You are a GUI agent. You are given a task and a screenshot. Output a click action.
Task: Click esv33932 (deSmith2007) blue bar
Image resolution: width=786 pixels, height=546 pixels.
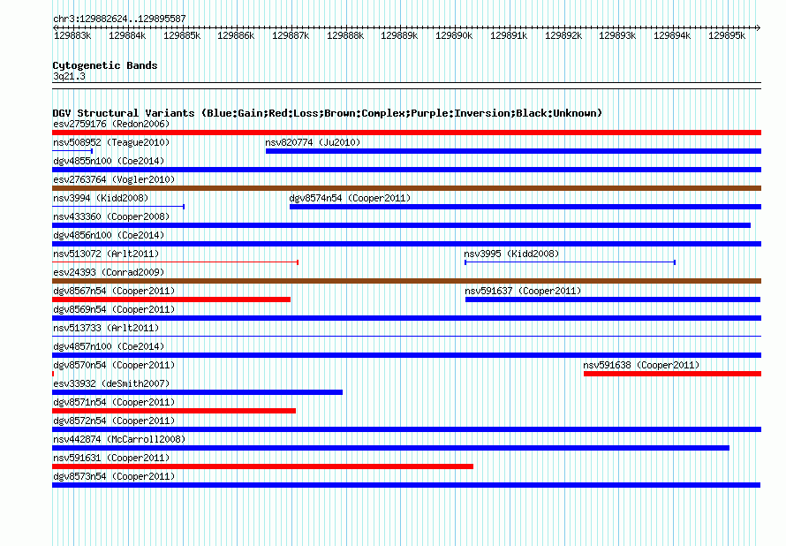(198, 392)
